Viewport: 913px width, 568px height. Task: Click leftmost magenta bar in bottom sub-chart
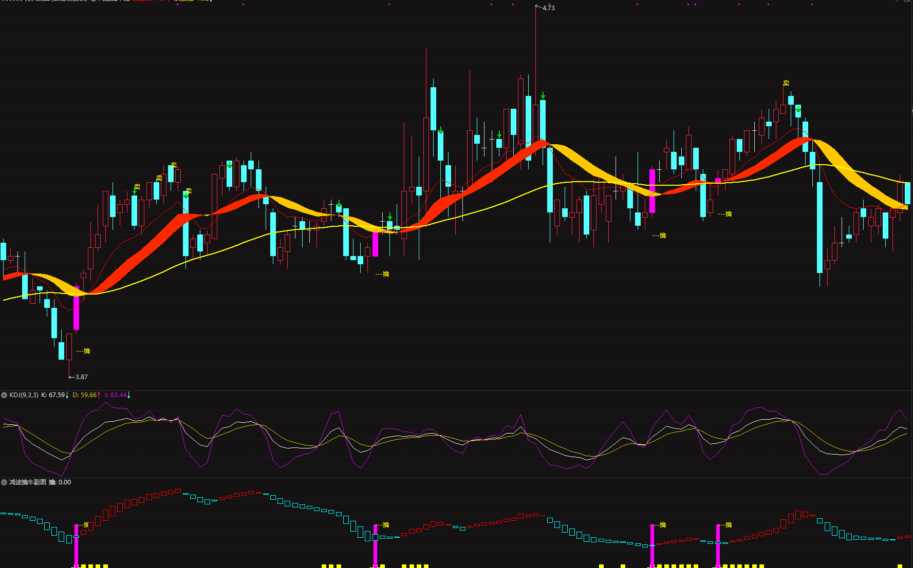pyautogui.click(x=77, y=545)
